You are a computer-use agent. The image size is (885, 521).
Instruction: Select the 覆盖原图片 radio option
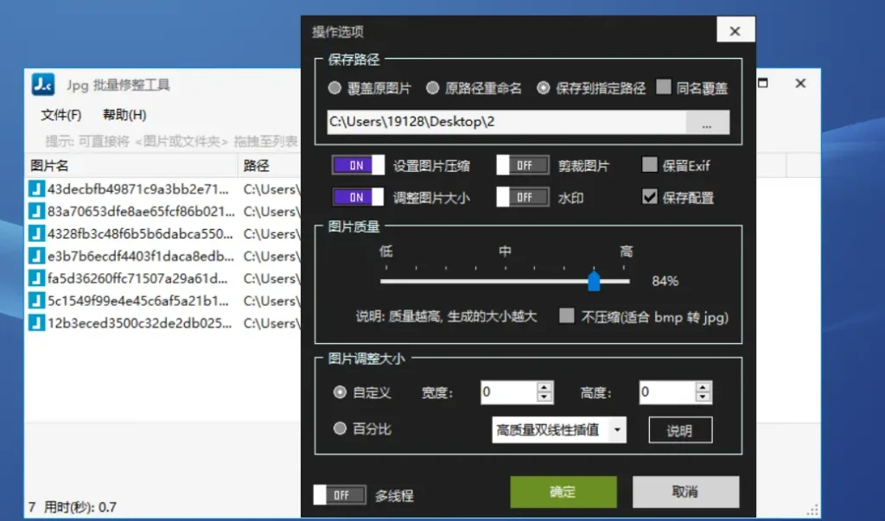334,88
